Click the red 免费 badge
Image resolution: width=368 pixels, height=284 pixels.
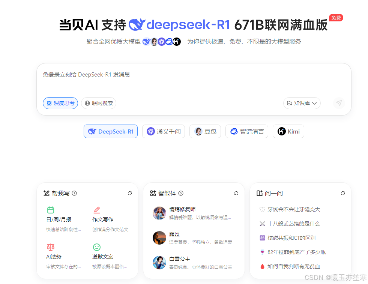(x=336, y=18)
